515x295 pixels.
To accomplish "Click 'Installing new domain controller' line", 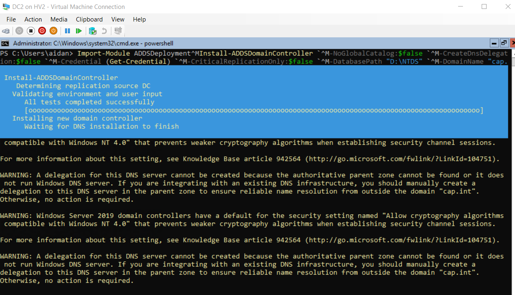I will (77, 118).
